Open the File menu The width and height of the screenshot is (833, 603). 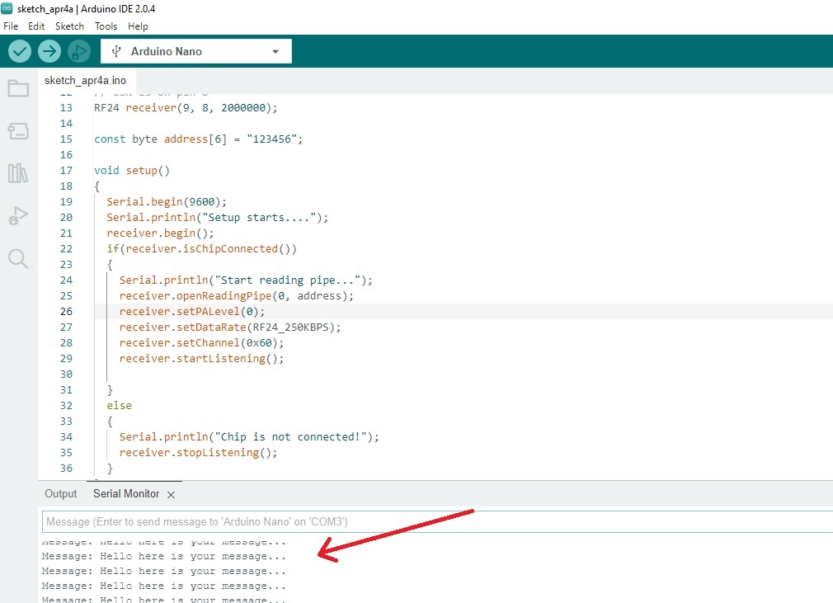tap(11, 26)
